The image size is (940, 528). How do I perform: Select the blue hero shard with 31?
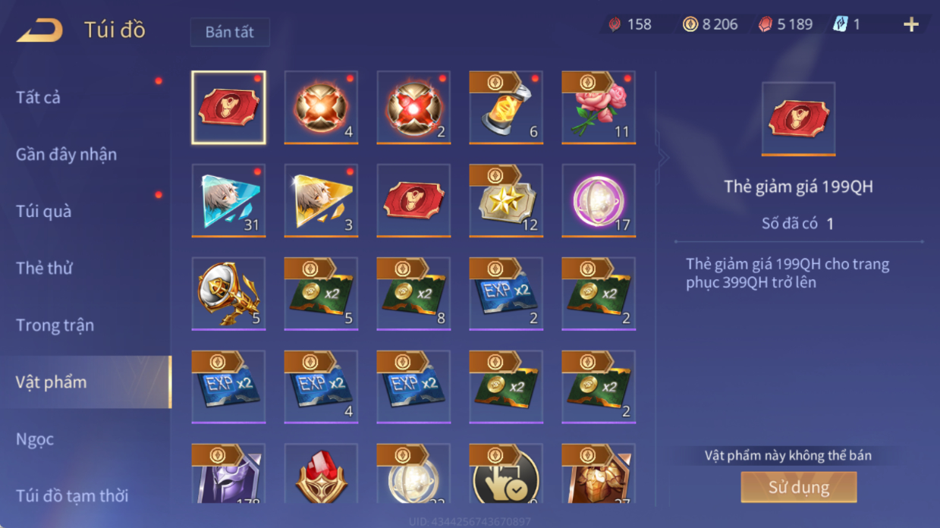point(228,200)
